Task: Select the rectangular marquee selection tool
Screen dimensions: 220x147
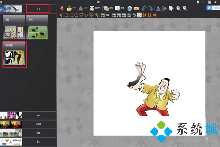Action: (66, 15)
